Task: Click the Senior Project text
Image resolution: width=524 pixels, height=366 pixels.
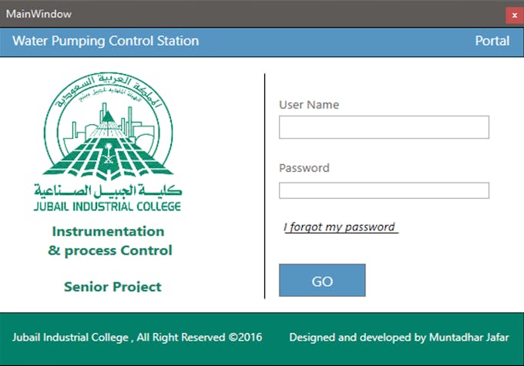Action: tap(113, 287)
